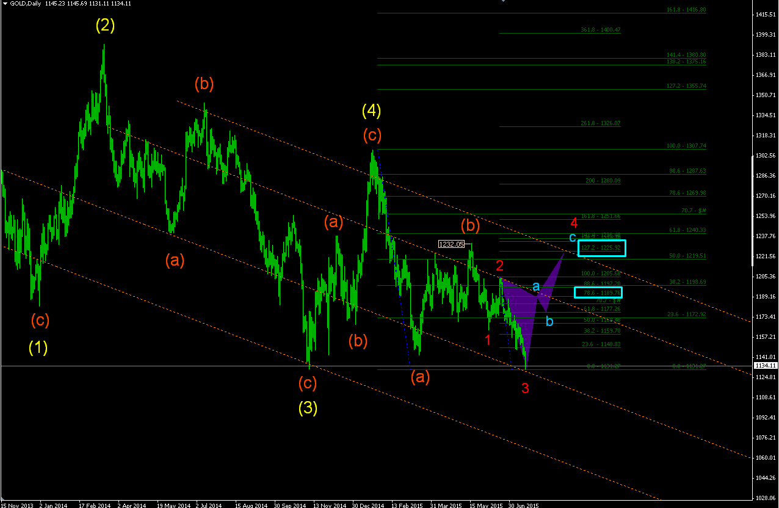The height and width of the screenshot is (508, 779).
Task: Click Fibonacci level 23.6 - 1172.92
Action: pos(688,314)
